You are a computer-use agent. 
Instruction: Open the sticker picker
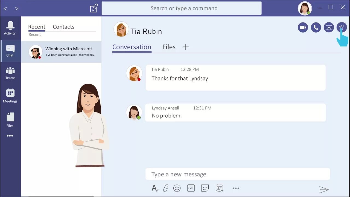pyautogui.click(x=205, y=188)
